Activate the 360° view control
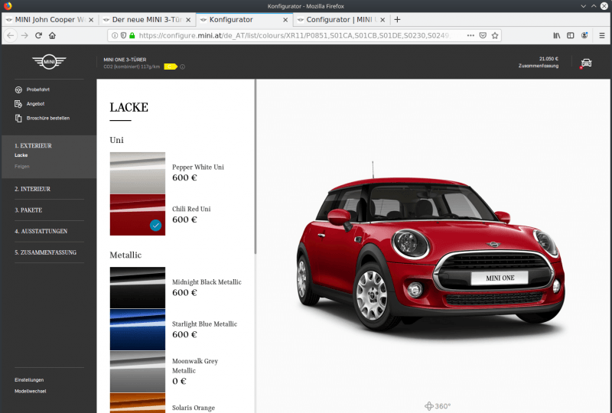The height and width of the screenshot is (413, 612). click(438, 406)
